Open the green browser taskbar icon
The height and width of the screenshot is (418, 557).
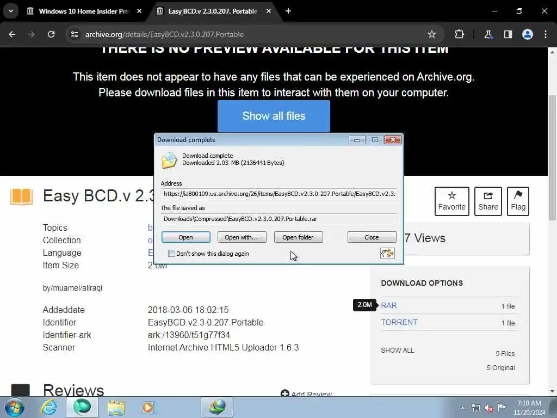pyautogui.click(x=82, y=407)
